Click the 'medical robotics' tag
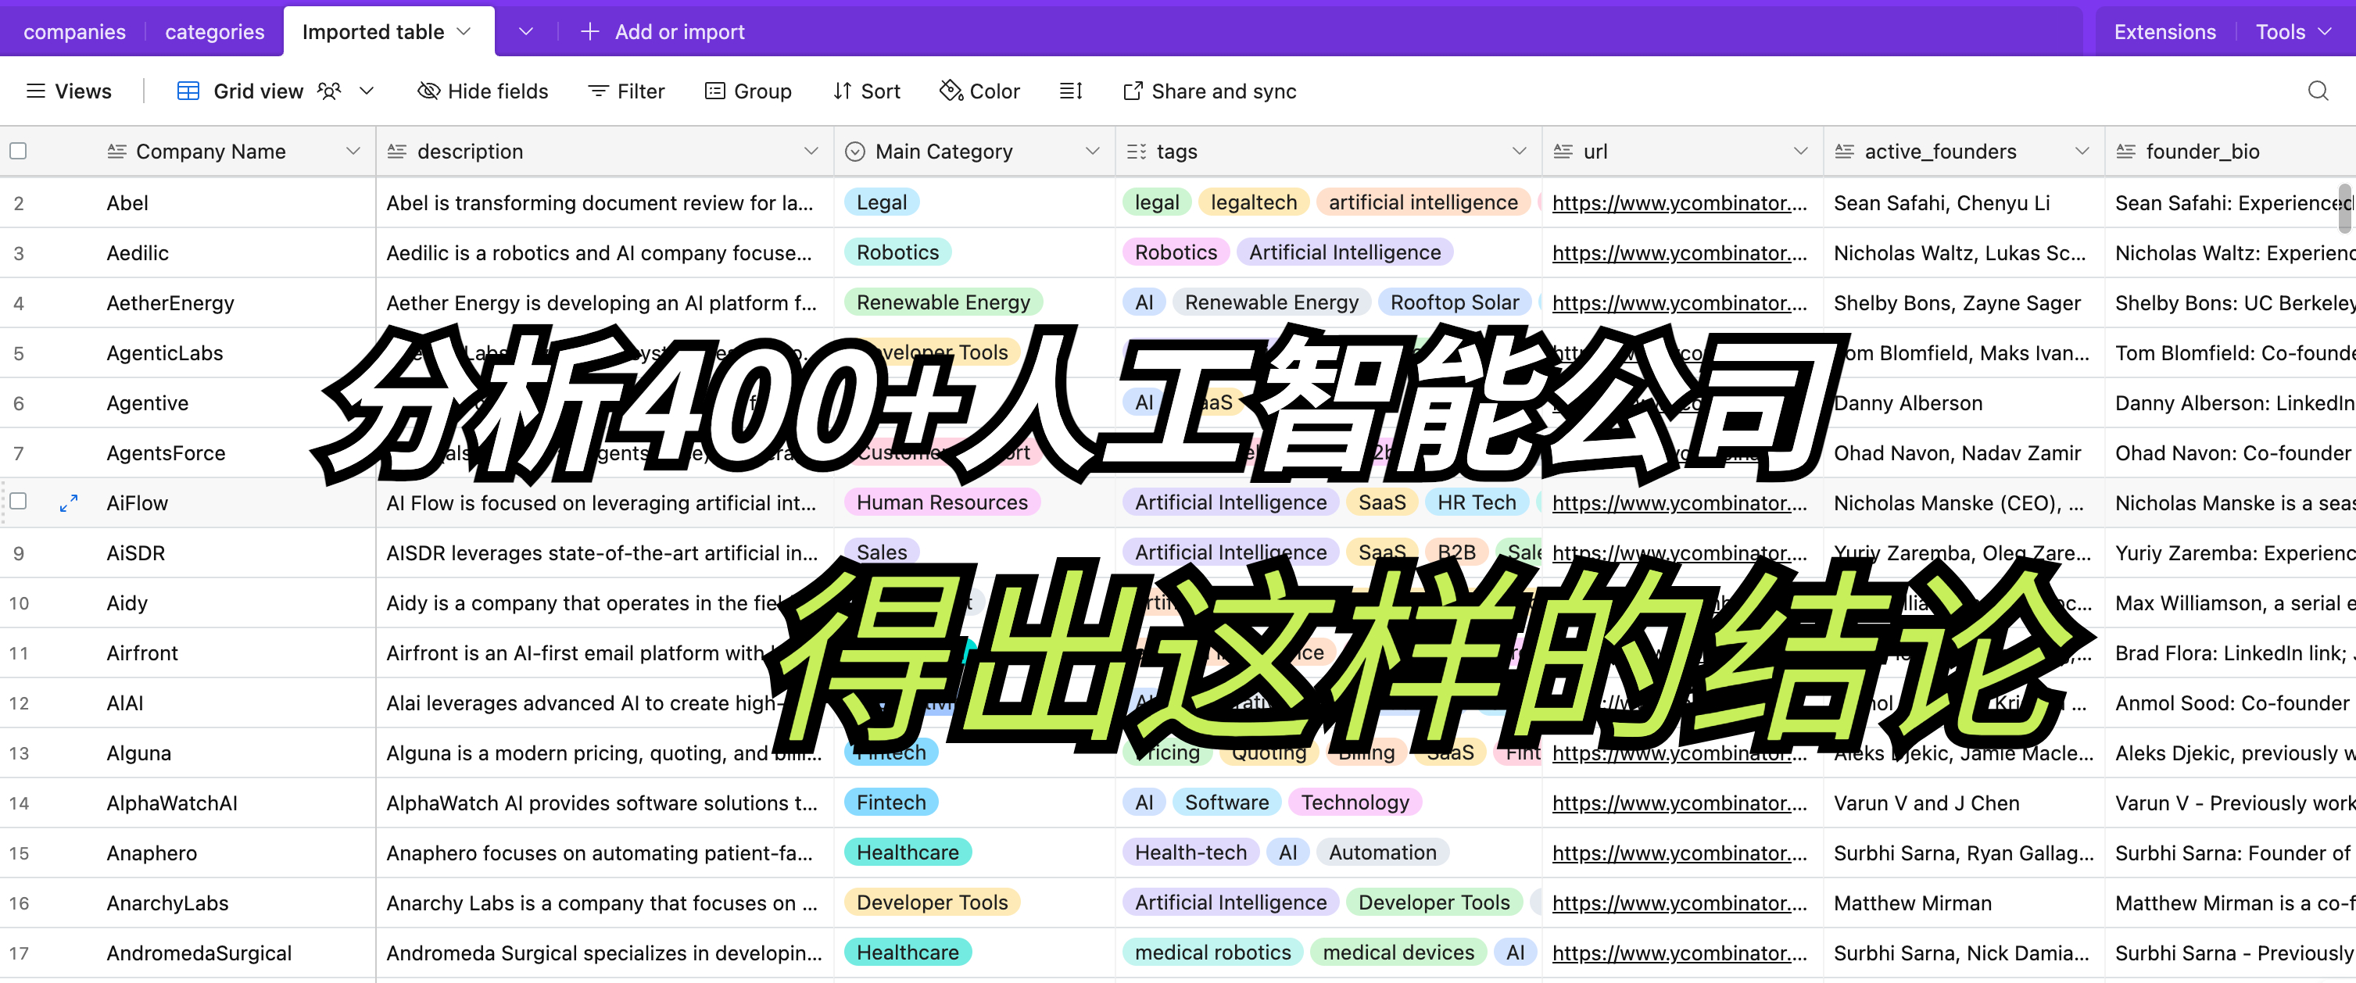The image size is (2356, 983). (x=1212, y=952)
